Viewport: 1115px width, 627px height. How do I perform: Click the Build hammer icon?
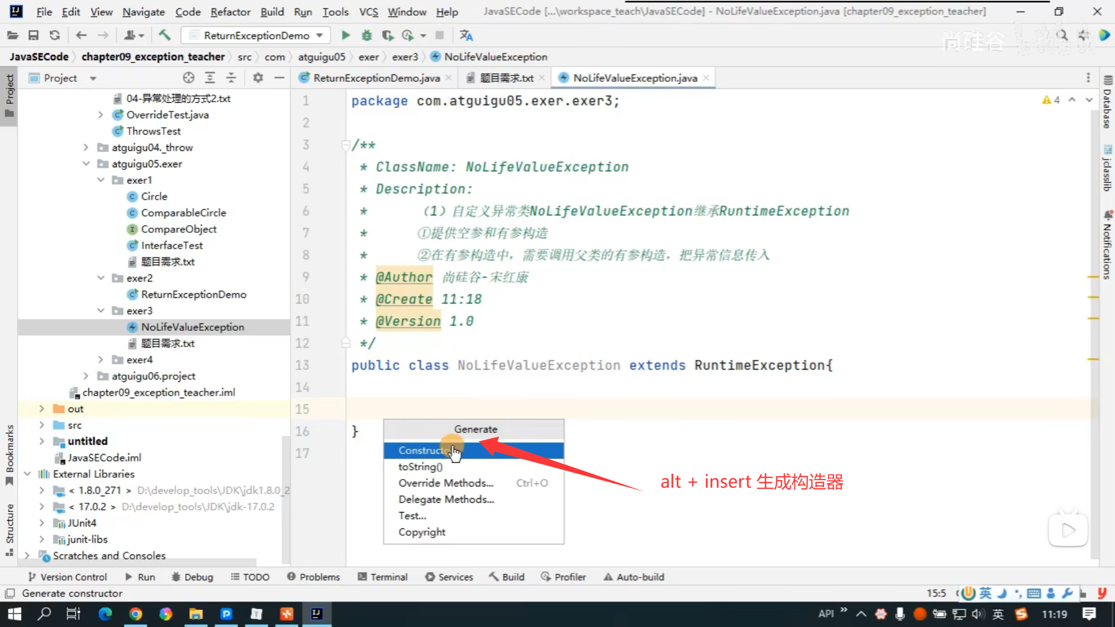coord(165,35)
